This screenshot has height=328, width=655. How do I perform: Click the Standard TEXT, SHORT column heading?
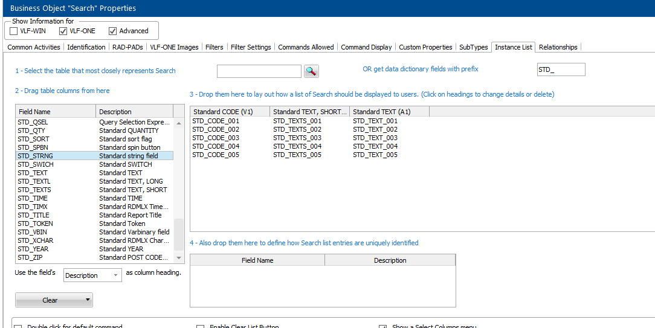point(309,112)
